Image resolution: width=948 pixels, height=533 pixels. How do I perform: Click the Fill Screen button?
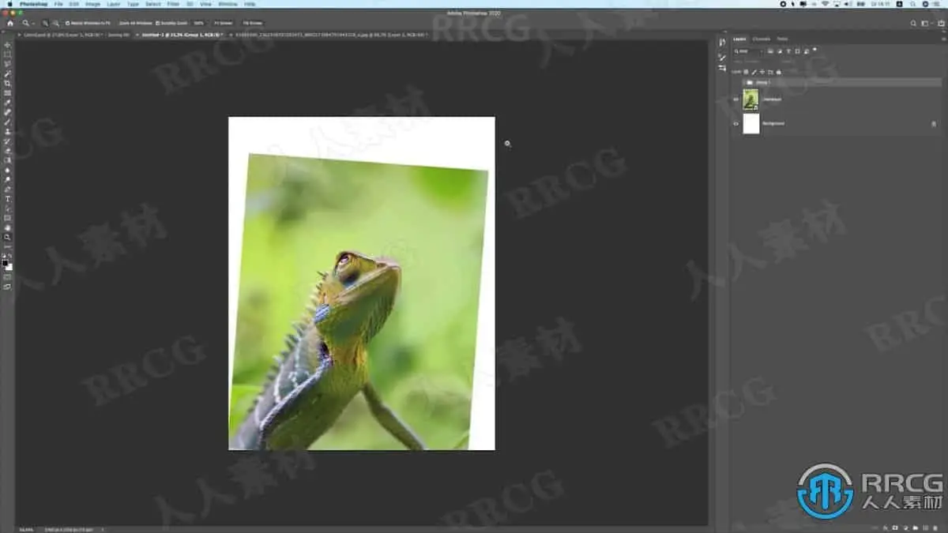click(252, 23)
